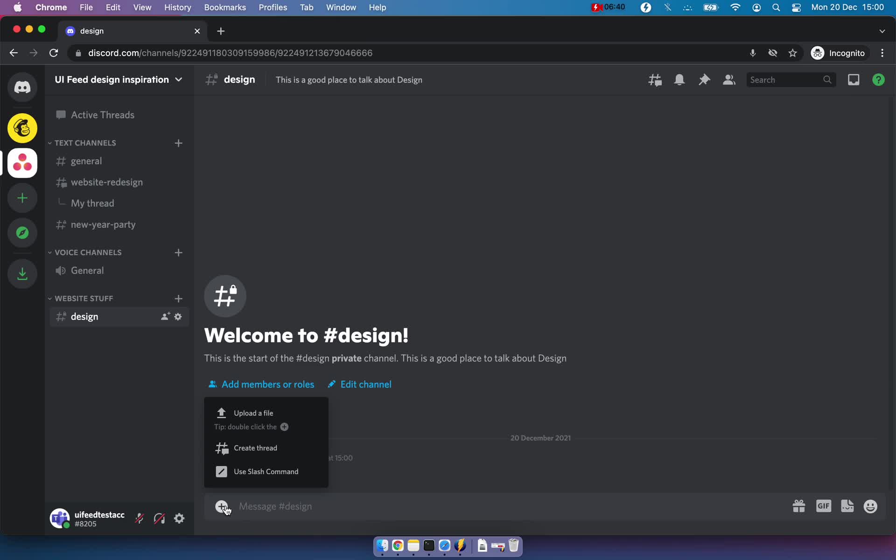
Task: Toggle microphone mute in user panel
Action: (x=139, y=518)
